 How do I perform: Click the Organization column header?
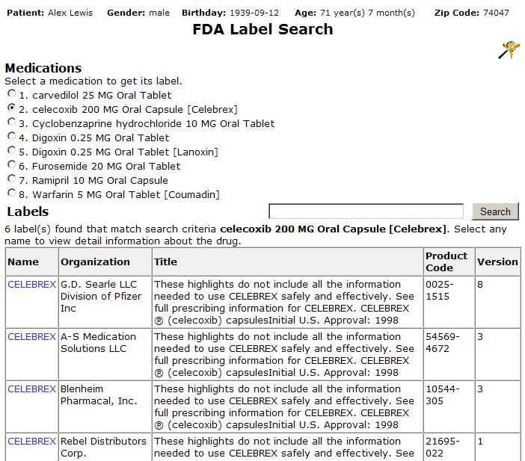[x=105, y=262]
